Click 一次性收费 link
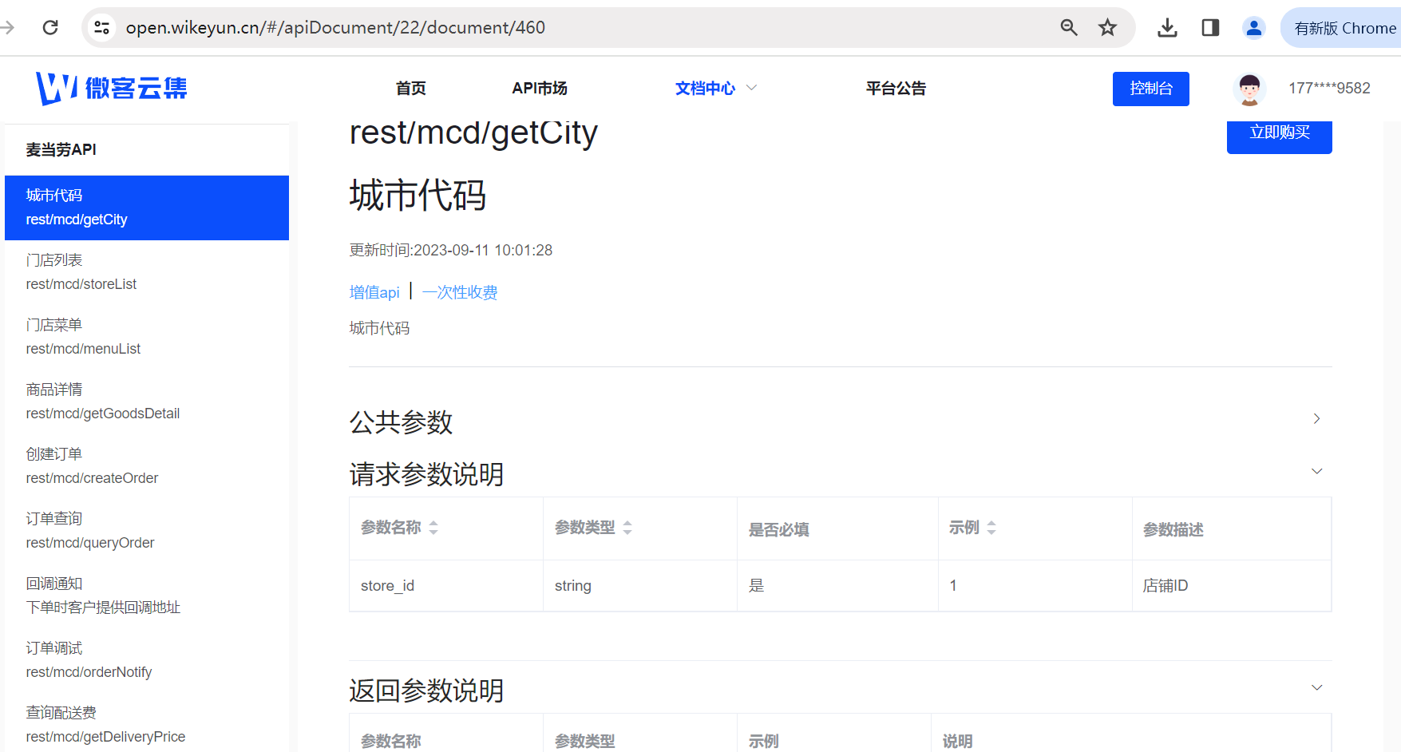 pos(460,292)
